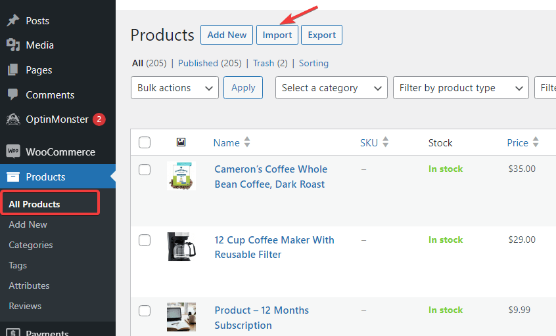The width and height of the screenshot is (556, 336).
Task: Tick the select-all products checkbox
Action: (145, 142)
